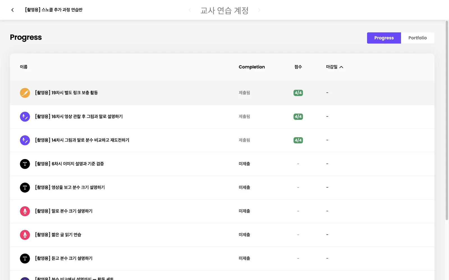The height and width of the screenshot is (280, 449).
Task: Open 19차시 별도 링크 보충 활동
Action: pyautogui.click(x=66, y=93)
